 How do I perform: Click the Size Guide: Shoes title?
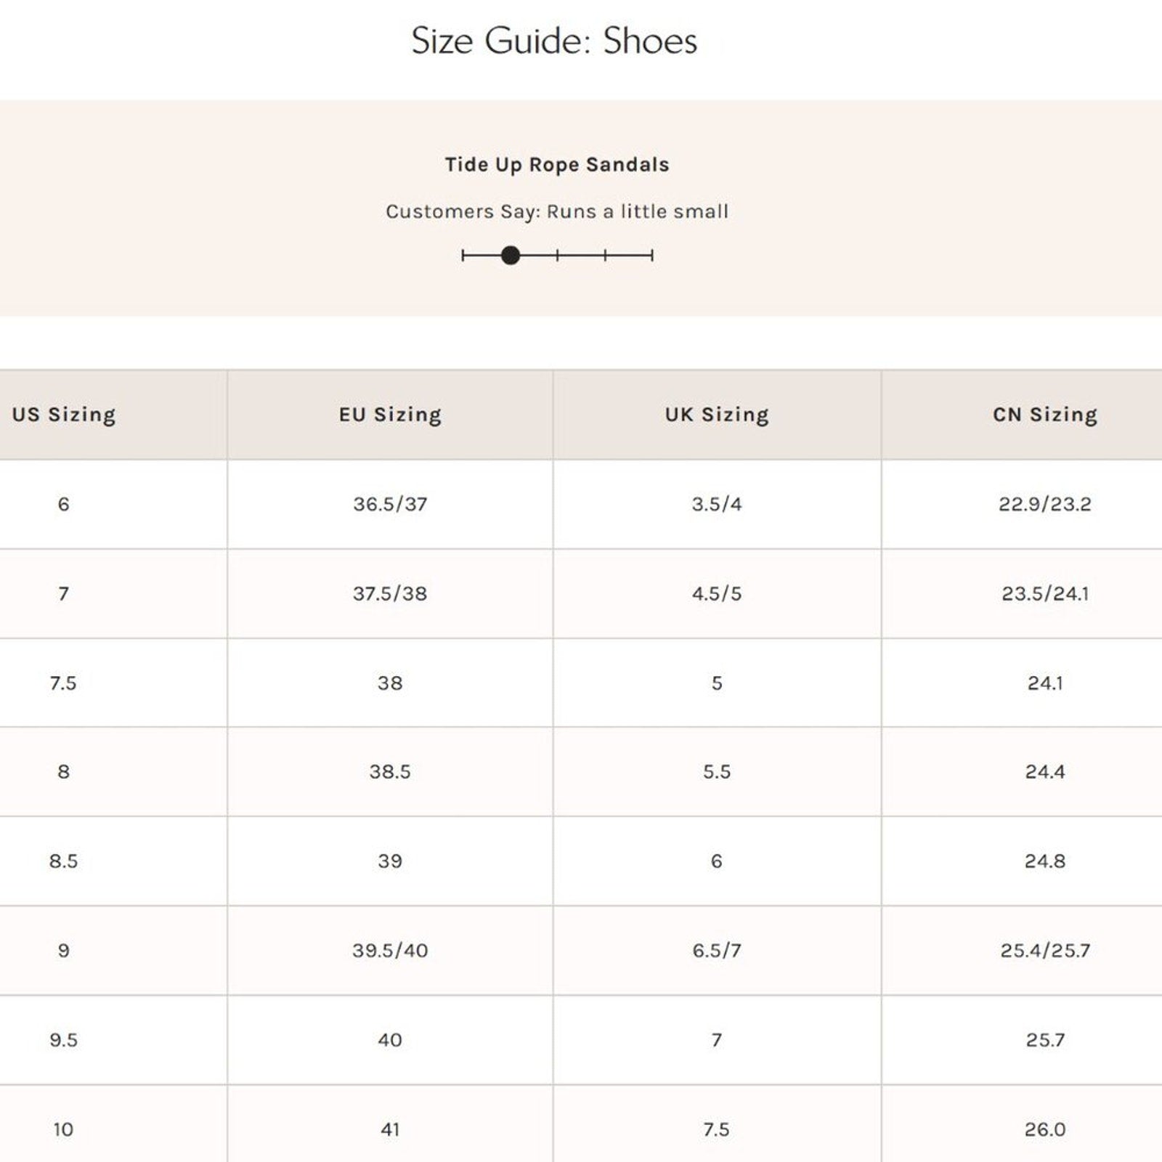pos(554,41)
